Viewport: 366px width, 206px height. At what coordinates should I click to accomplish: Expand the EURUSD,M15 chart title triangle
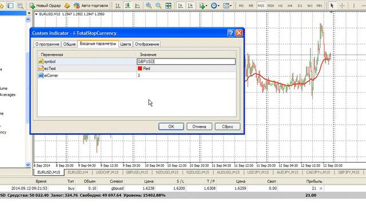(36, 14)
